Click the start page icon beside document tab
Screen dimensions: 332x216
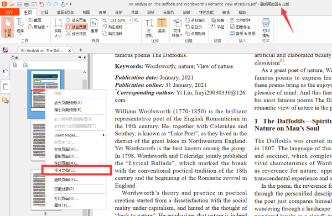click(x=6, y=50)
